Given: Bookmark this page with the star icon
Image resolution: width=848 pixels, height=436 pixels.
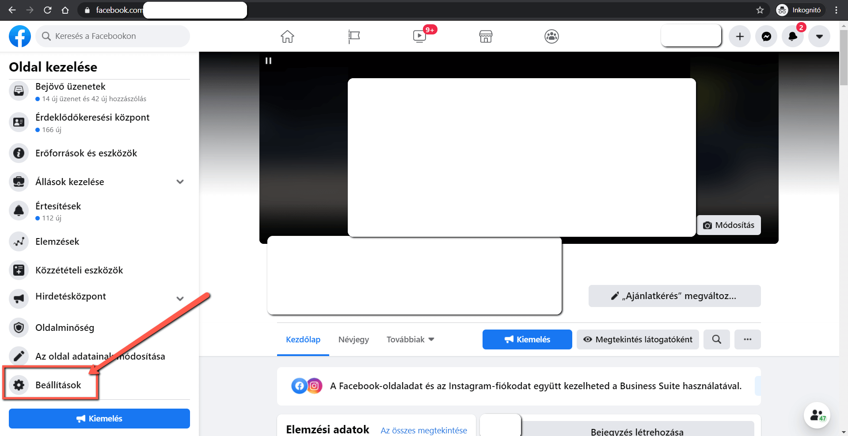Looking at the screenshot, I should click(760, 10).
